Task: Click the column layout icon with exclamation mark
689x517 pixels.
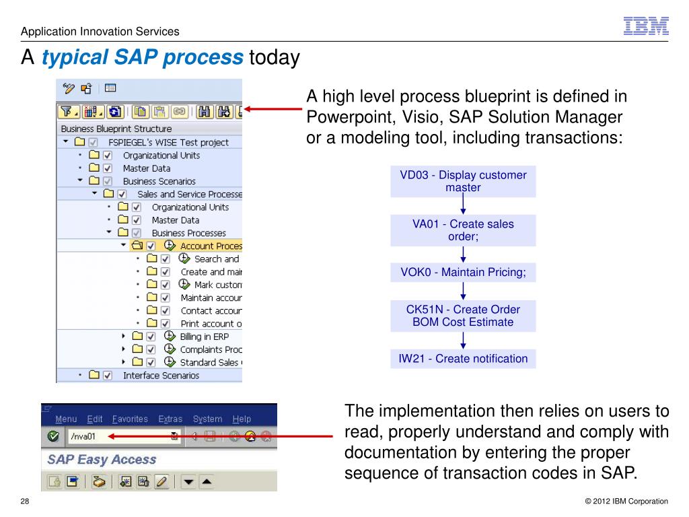Action: click(x=92, y=112)
